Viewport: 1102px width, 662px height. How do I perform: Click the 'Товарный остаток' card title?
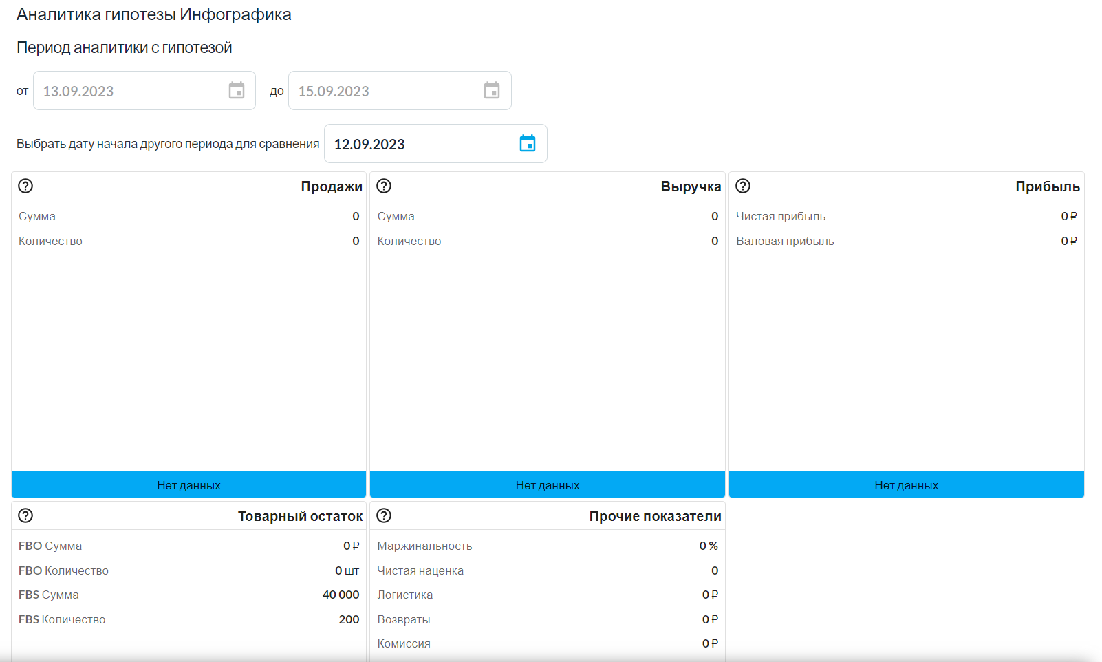pyautogui.click(x=300, y=516)
